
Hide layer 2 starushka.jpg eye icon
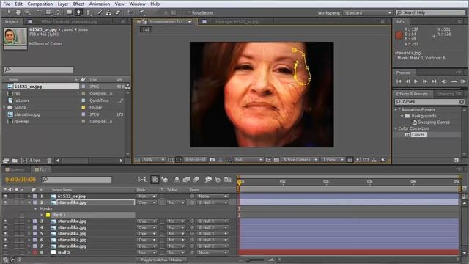point(5,202)
